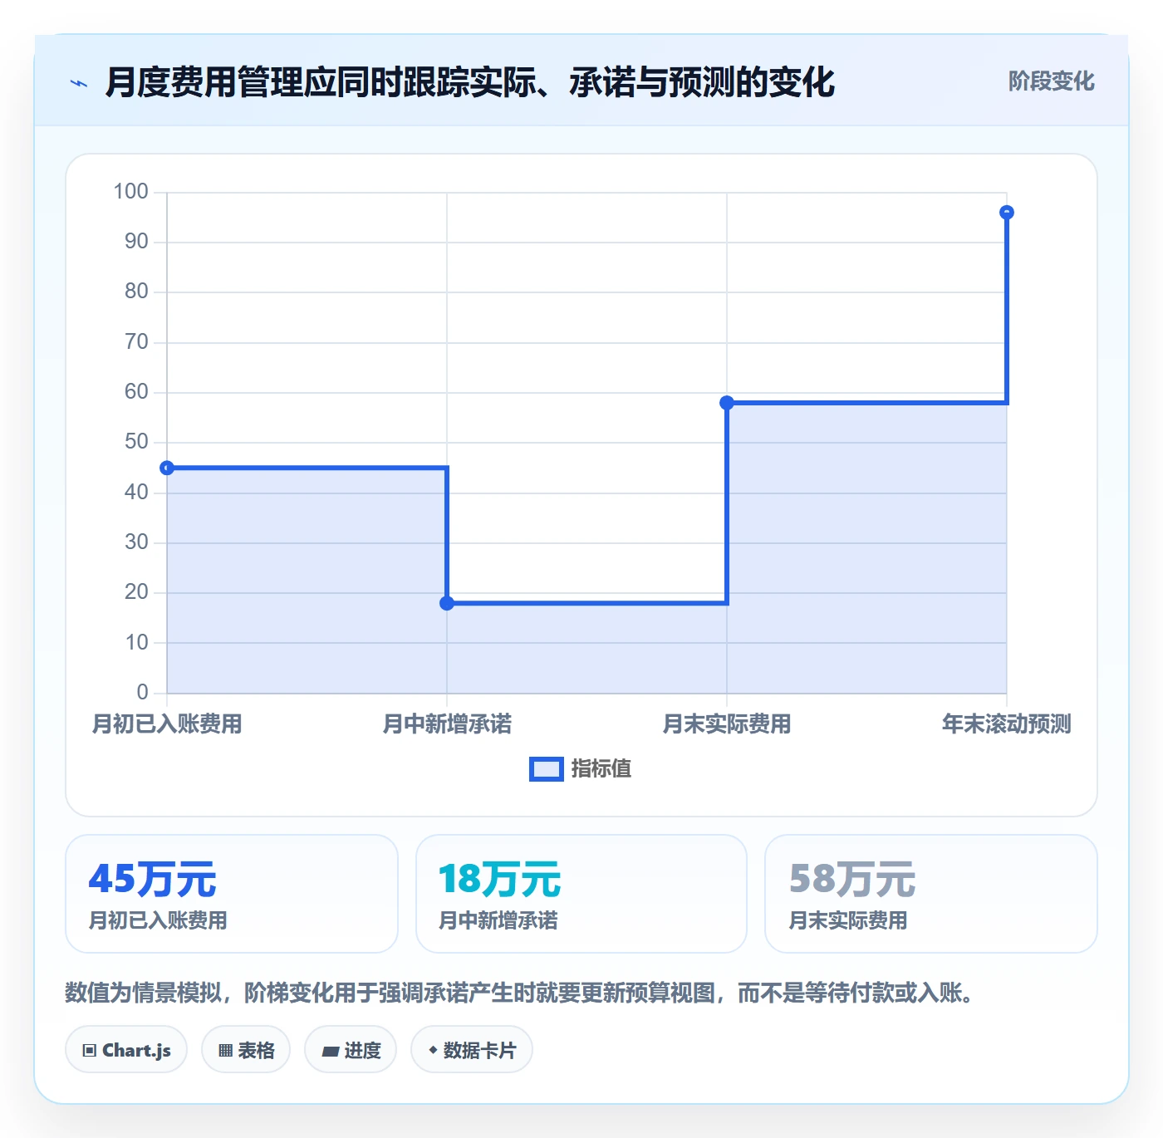Select the 表格 tag

click(x=246, y=1050)
